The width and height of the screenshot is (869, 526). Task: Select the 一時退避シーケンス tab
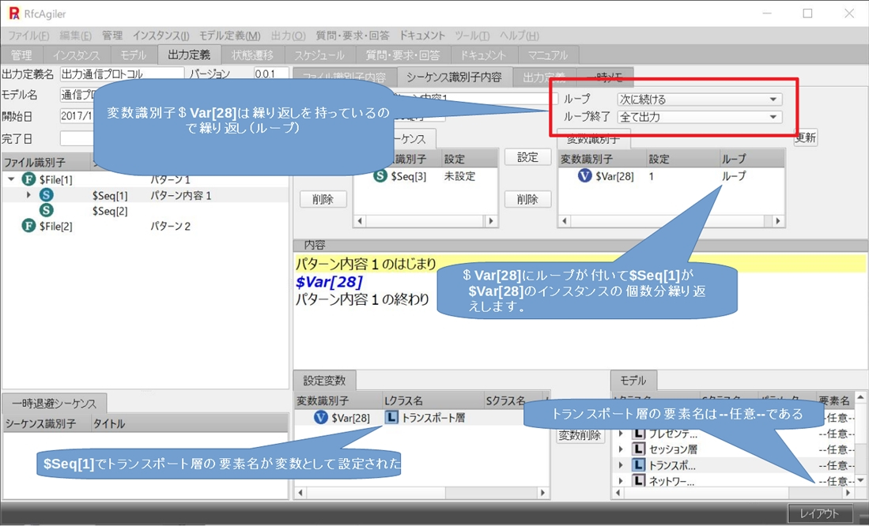click(54, 404)
